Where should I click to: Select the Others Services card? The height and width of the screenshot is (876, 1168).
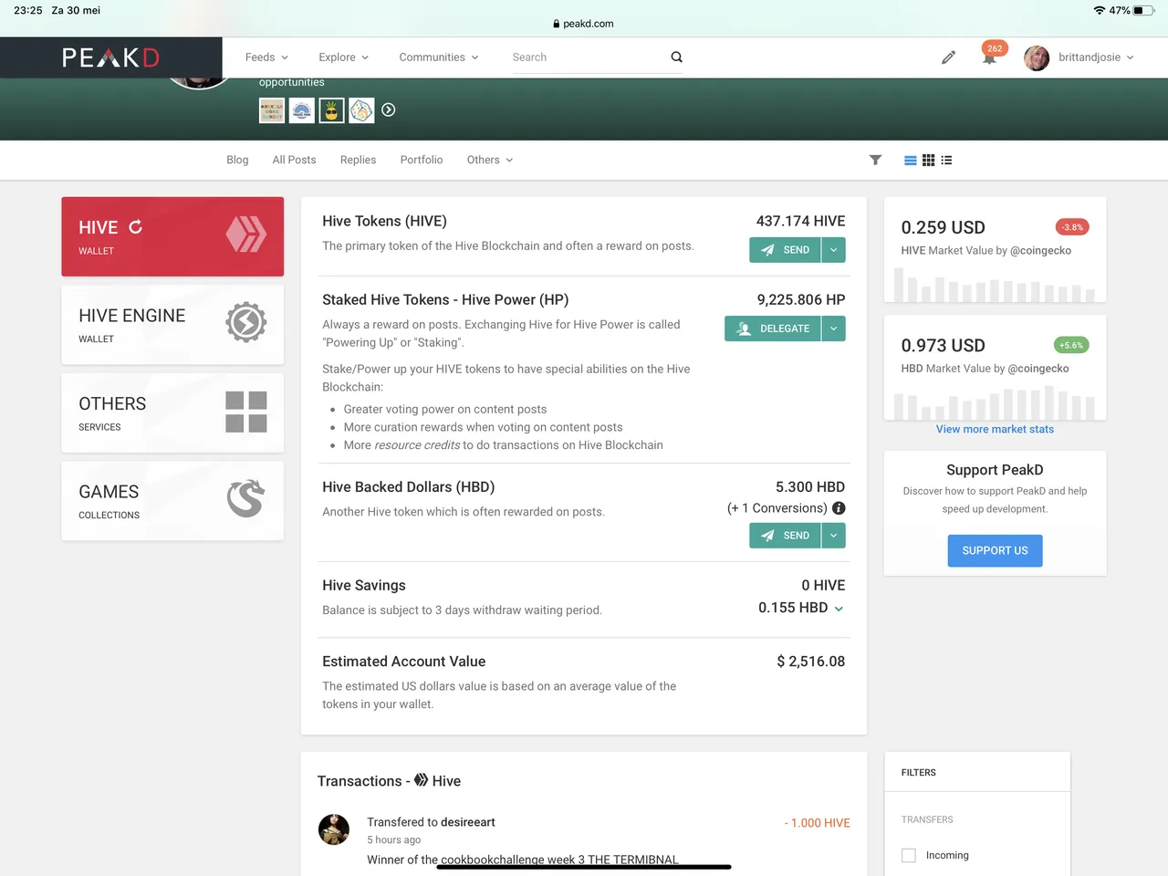coord(172,412)
